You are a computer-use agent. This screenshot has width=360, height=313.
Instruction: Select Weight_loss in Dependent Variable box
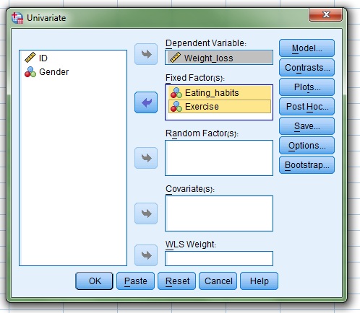click(x=219, y=58)
